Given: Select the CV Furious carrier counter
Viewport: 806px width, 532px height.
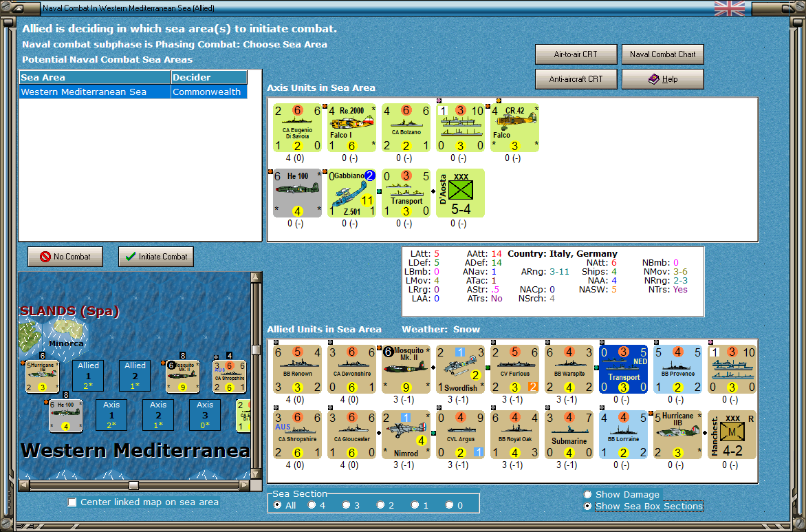Looking at the screenshot, I should [514, 370].
